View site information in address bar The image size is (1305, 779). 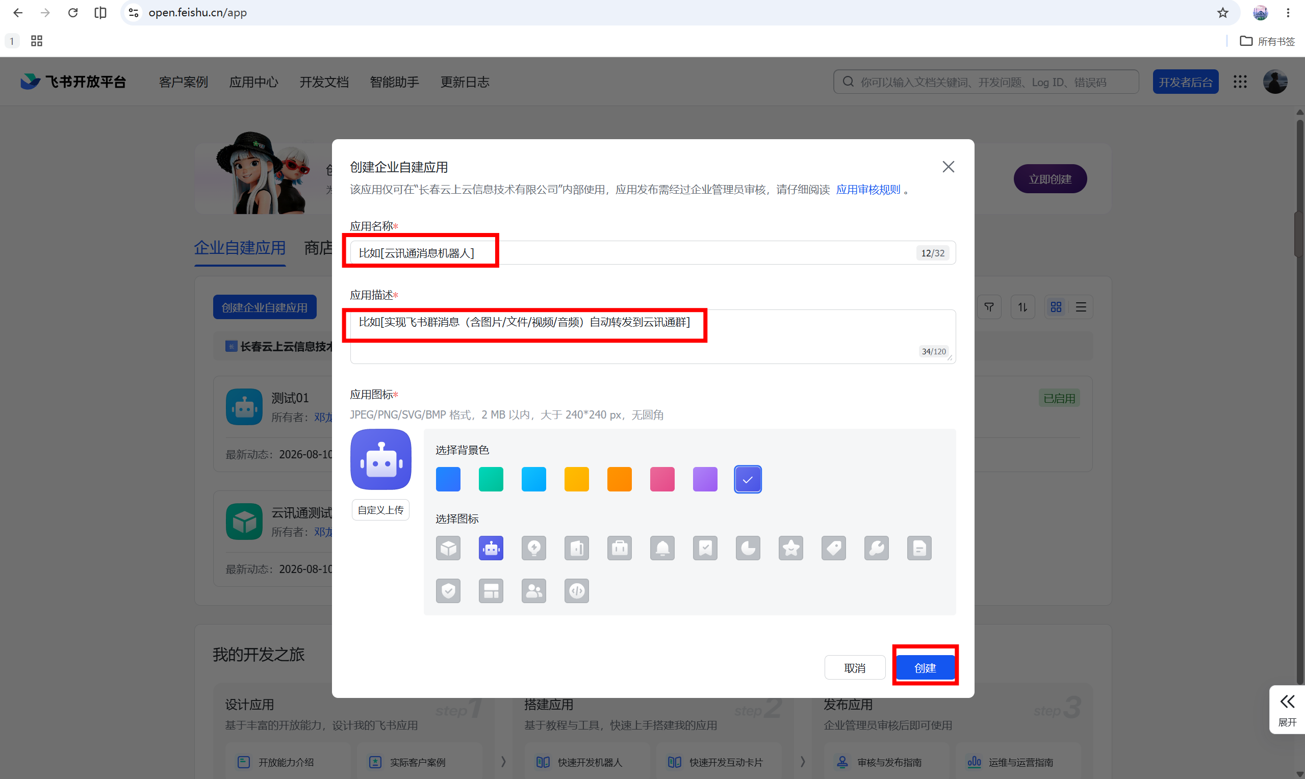pos(134,13)
